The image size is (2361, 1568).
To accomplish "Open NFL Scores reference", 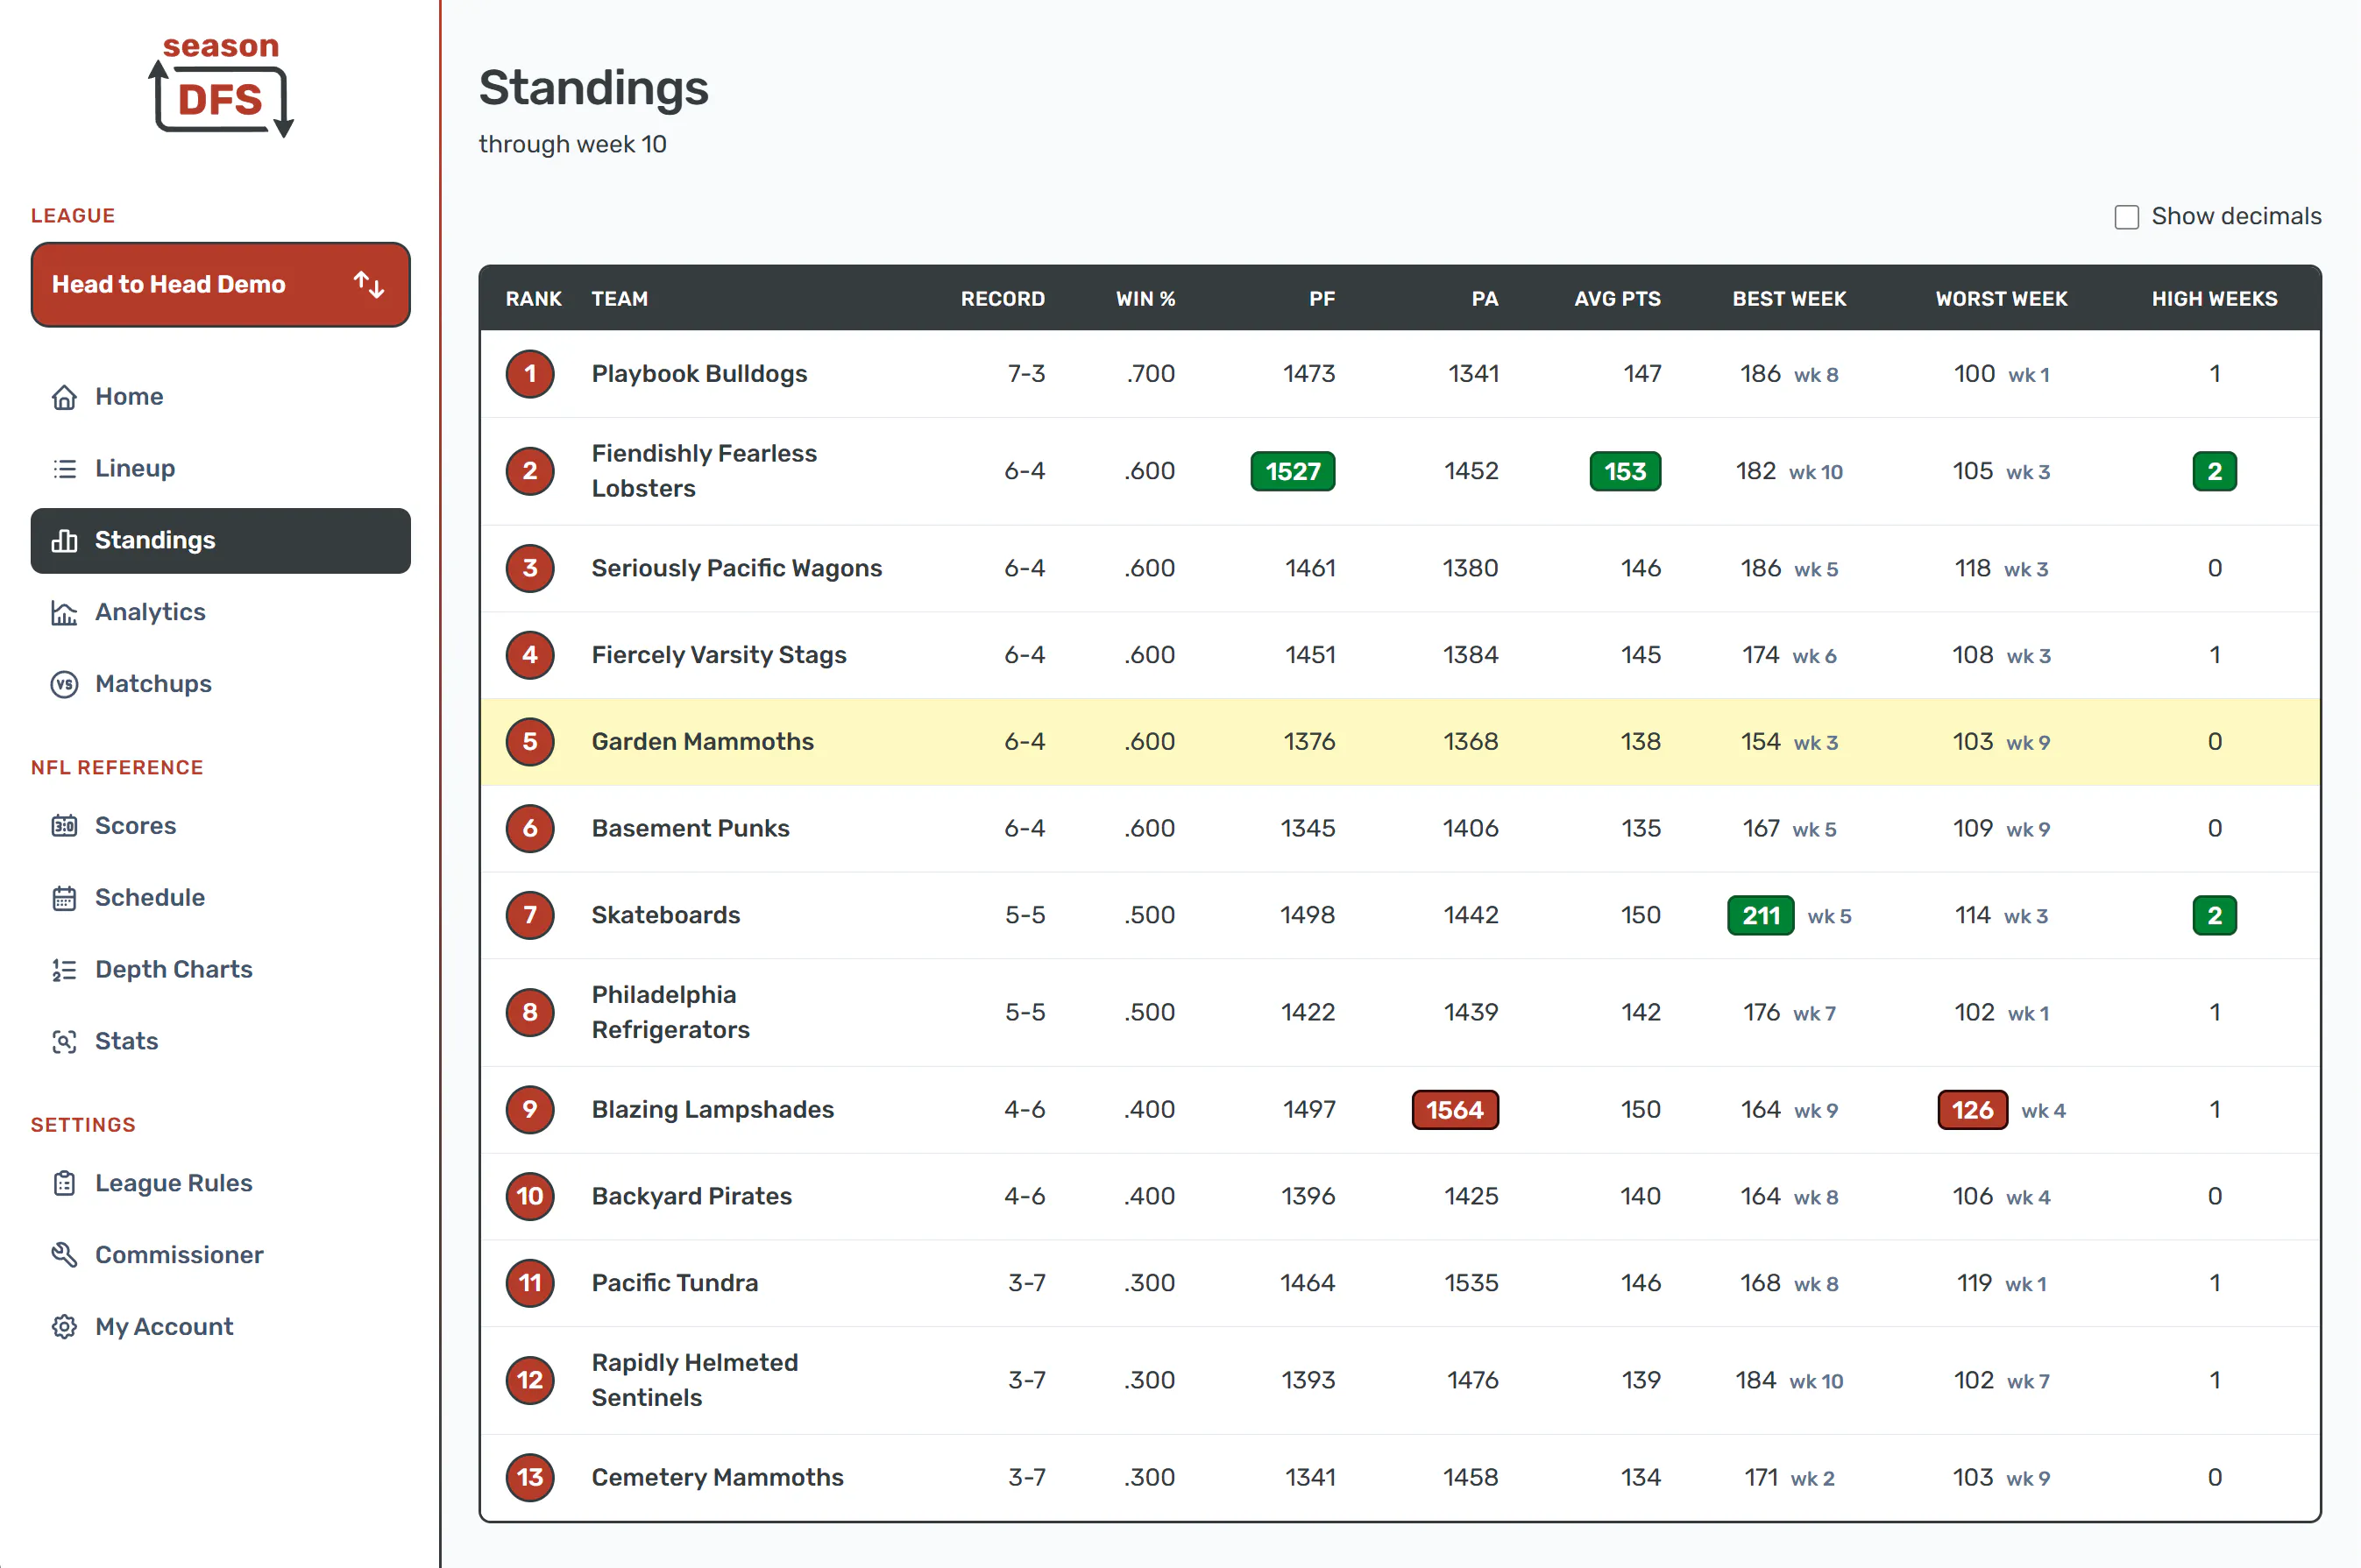I will tap(220, 826).
